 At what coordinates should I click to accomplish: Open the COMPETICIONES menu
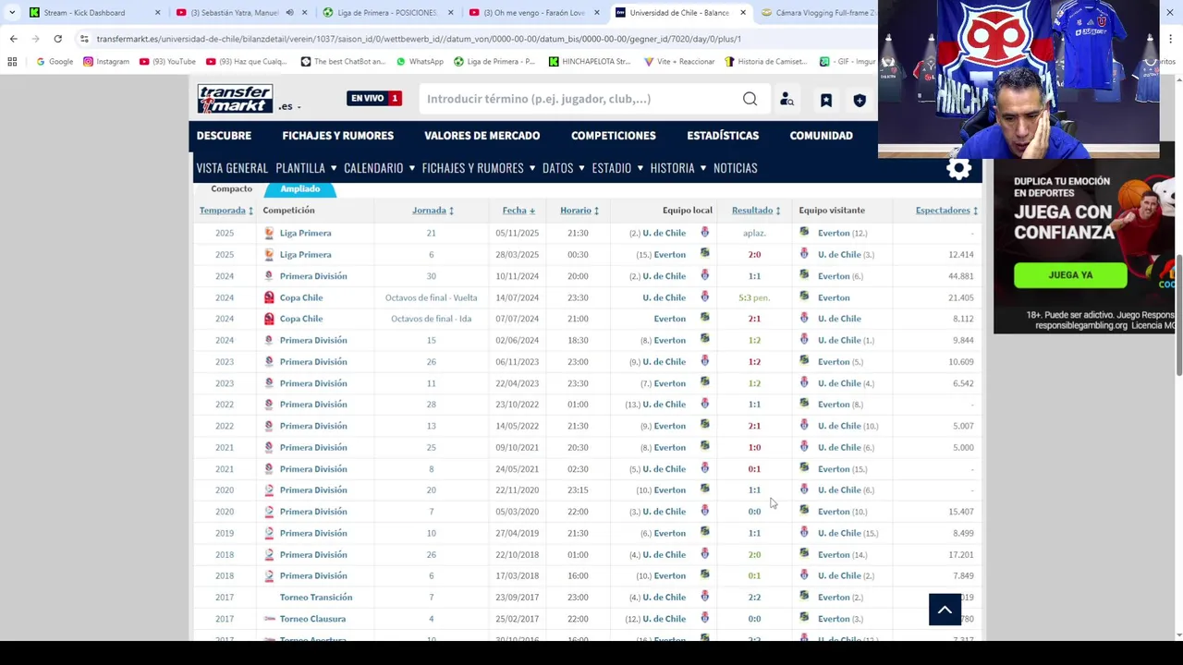point(613,136)
